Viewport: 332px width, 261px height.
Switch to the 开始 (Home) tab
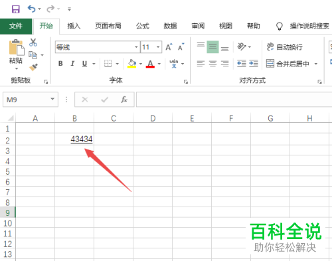(46, 26)
